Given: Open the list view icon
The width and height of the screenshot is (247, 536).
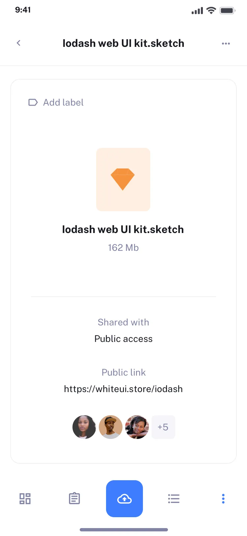Looking at the screenshot, I should 174,498.
